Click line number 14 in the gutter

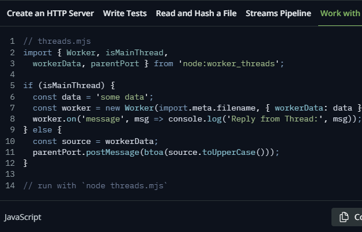click(x=10, y=185)
